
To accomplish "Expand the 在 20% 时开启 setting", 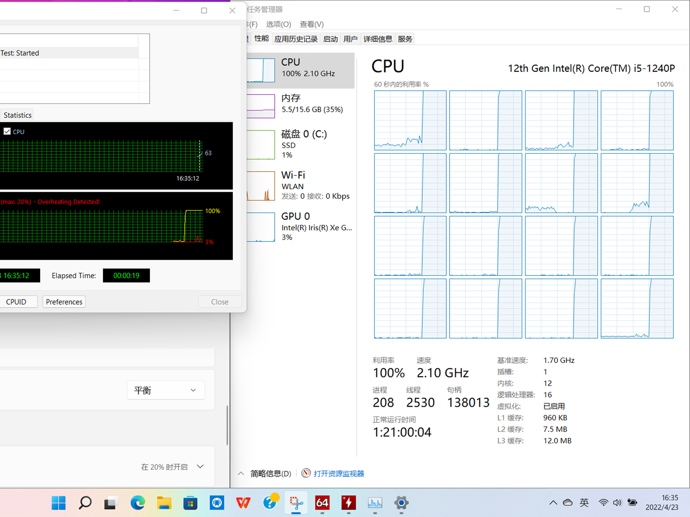I will pyautogui.click(x=200, y=467).
